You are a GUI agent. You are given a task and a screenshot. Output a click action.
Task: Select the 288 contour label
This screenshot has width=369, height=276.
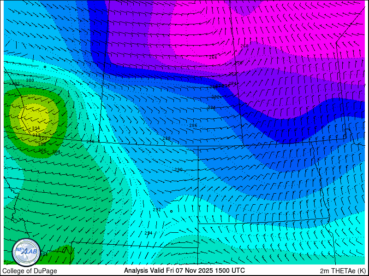pos(167,138)
